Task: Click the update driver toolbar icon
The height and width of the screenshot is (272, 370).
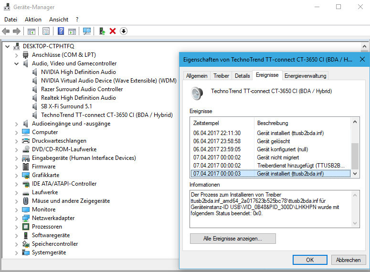Action: point(102,31)
